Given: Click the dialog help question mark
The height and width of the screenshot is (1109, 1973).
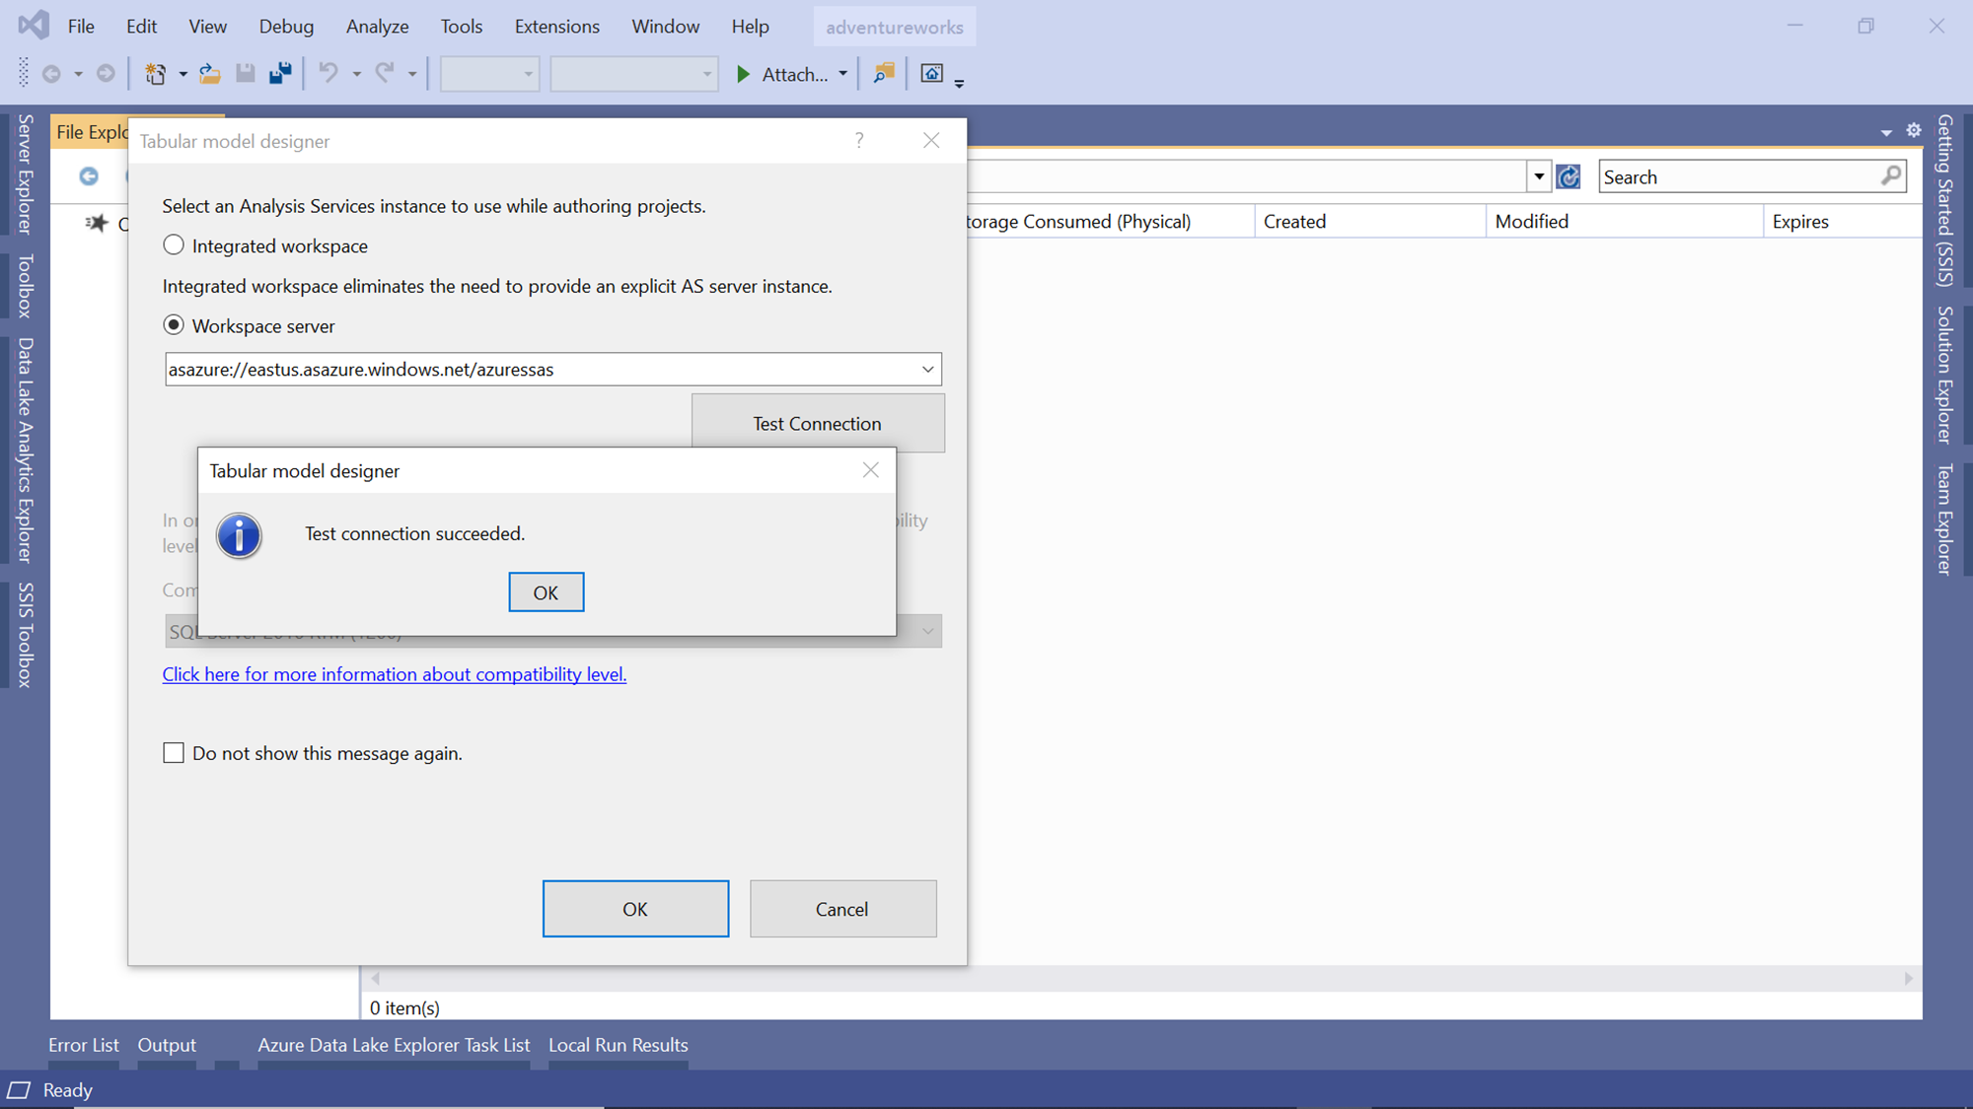Looking at the screenshot, I should click(859, 141).
